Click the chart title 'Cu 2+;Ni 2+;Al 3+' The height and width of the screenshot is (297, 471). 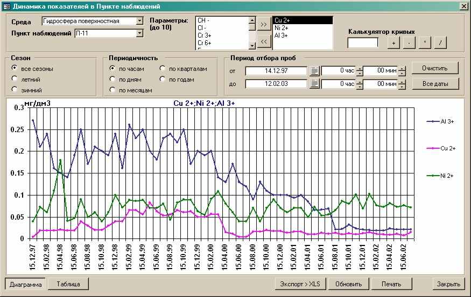point(204,104)
